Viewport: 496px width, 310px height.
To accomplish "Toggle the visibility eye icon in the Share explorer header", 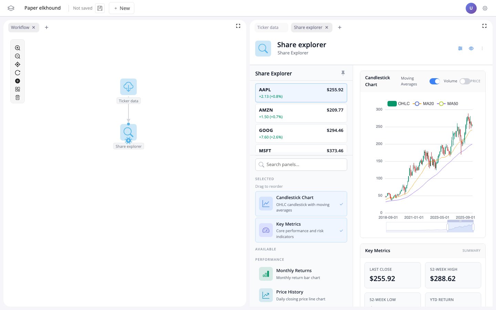I will pyautogui.click(x=471, y=48).
